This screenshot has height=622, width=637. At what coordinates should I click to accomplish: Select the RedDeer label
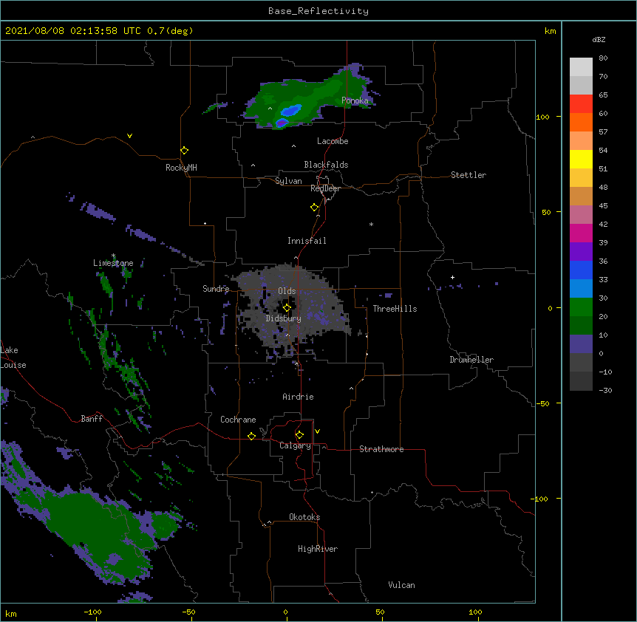325,188
